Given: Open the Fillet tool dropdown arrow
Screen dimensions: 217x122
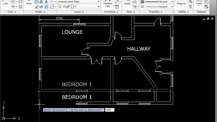Looking at the screenshot, I should click(x=55, y=6).
